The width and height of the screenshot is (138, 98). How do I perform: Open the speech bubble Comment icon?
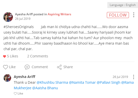coord(27,67)
